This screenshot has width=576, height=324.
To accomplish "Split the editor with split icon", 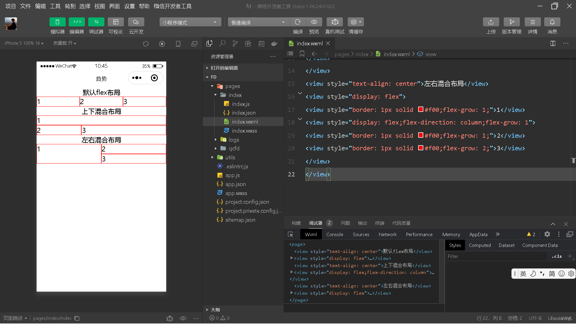I will pos(553,43).
